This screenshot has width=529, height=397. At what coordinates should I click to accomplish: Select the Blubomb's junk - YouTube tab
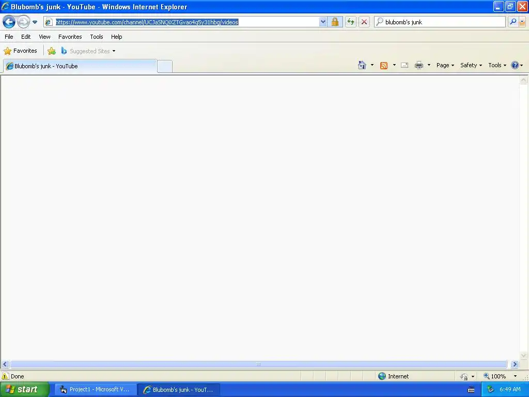(x=80, y=66)
